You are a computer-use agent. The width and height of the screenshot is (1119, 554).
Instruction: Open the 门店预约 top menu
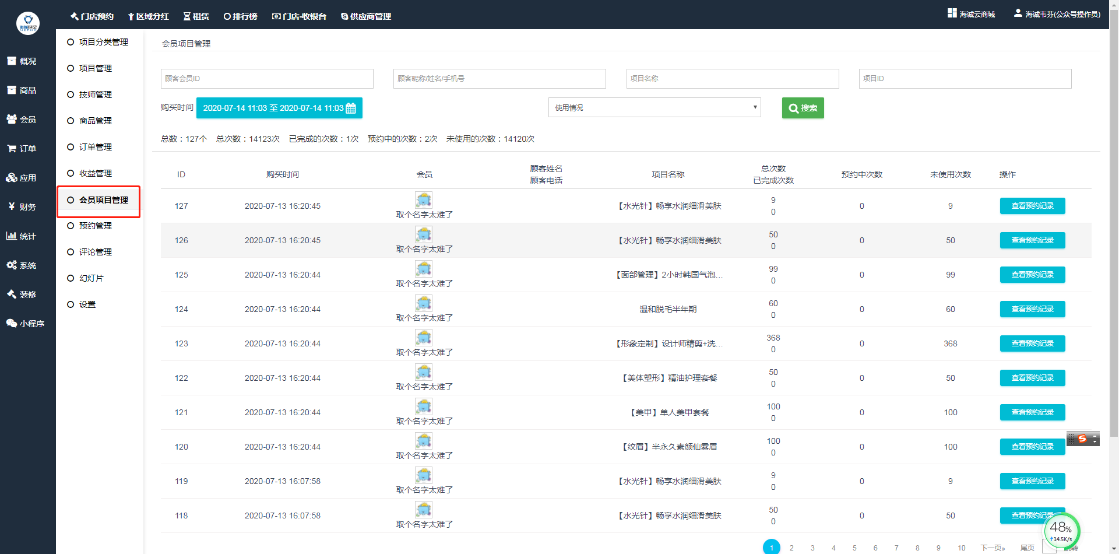92,16
